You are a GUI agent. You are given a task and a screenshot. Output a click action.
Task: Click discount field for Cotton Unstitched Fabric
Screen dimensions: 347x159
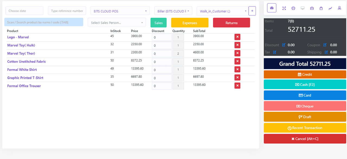[x=162, y=62]
